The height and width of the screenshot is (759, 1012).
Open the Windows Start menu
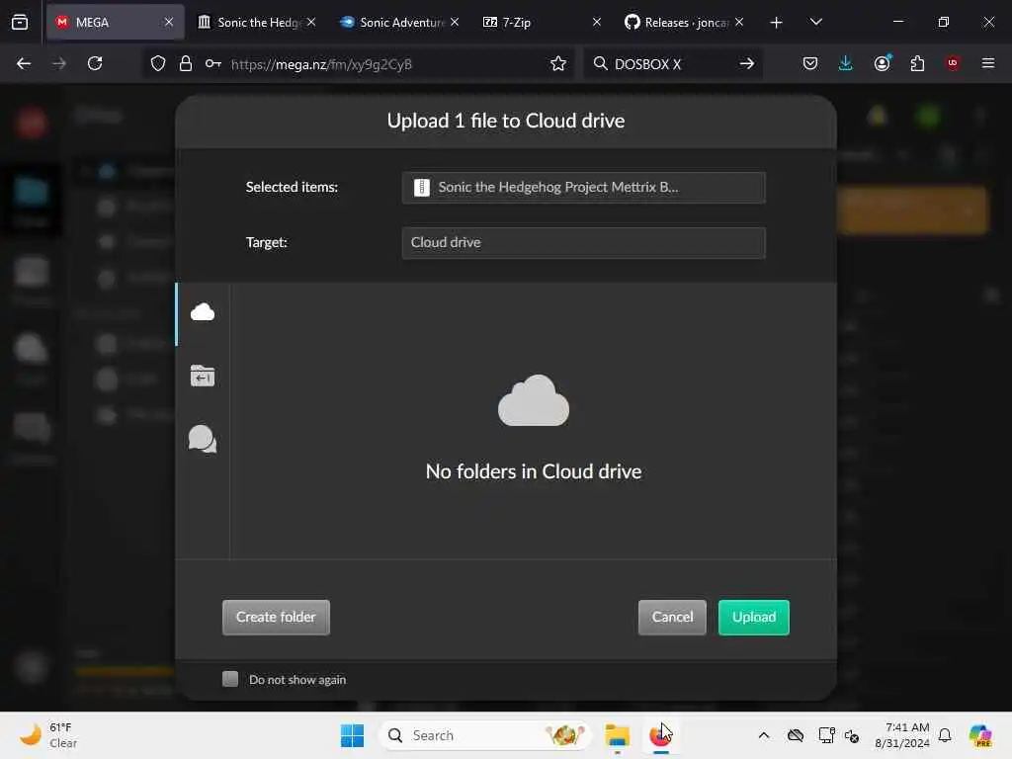(x=353, y=735)
